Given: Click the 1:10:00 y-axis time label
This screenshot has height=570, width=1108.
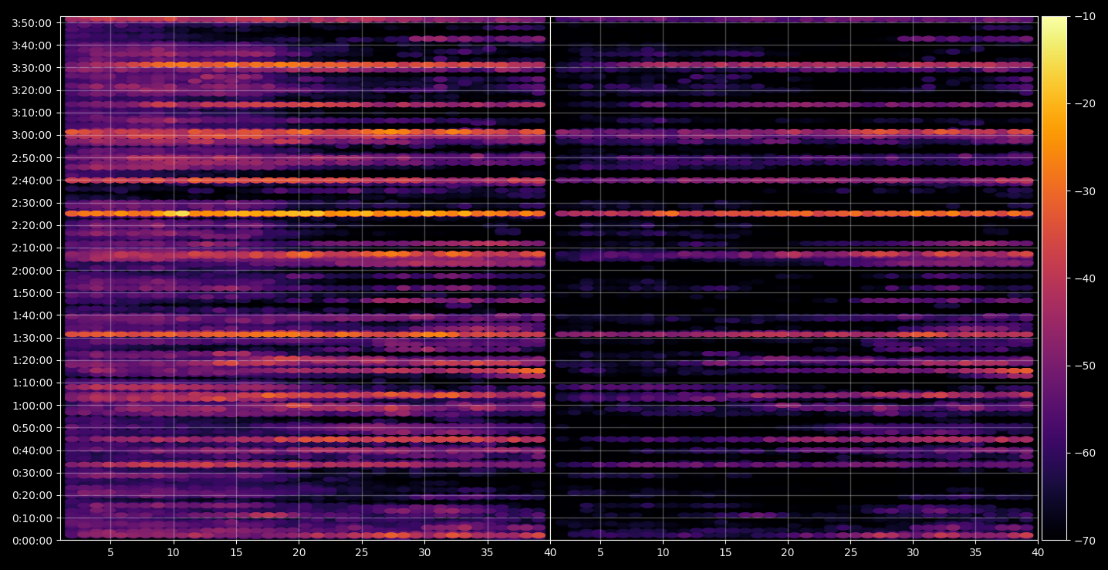Looking at the screenshot, I should pos(32,383).
